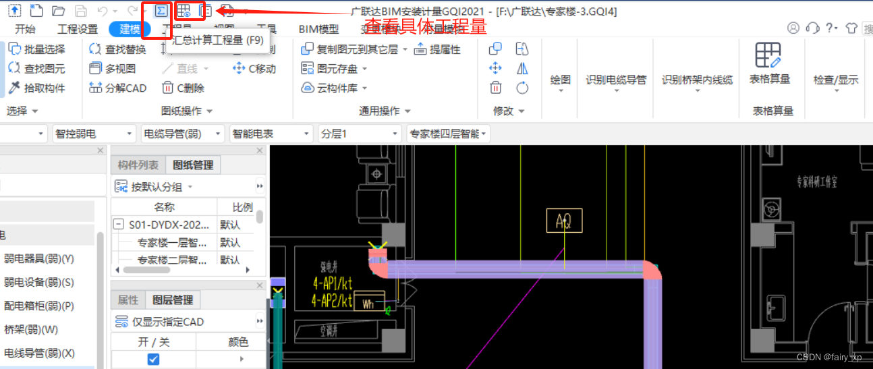Image resolution: width=873 pixels, height=369 pixels.
Task: Expand 图元存盘 dropdown
Action: point(364,69)
